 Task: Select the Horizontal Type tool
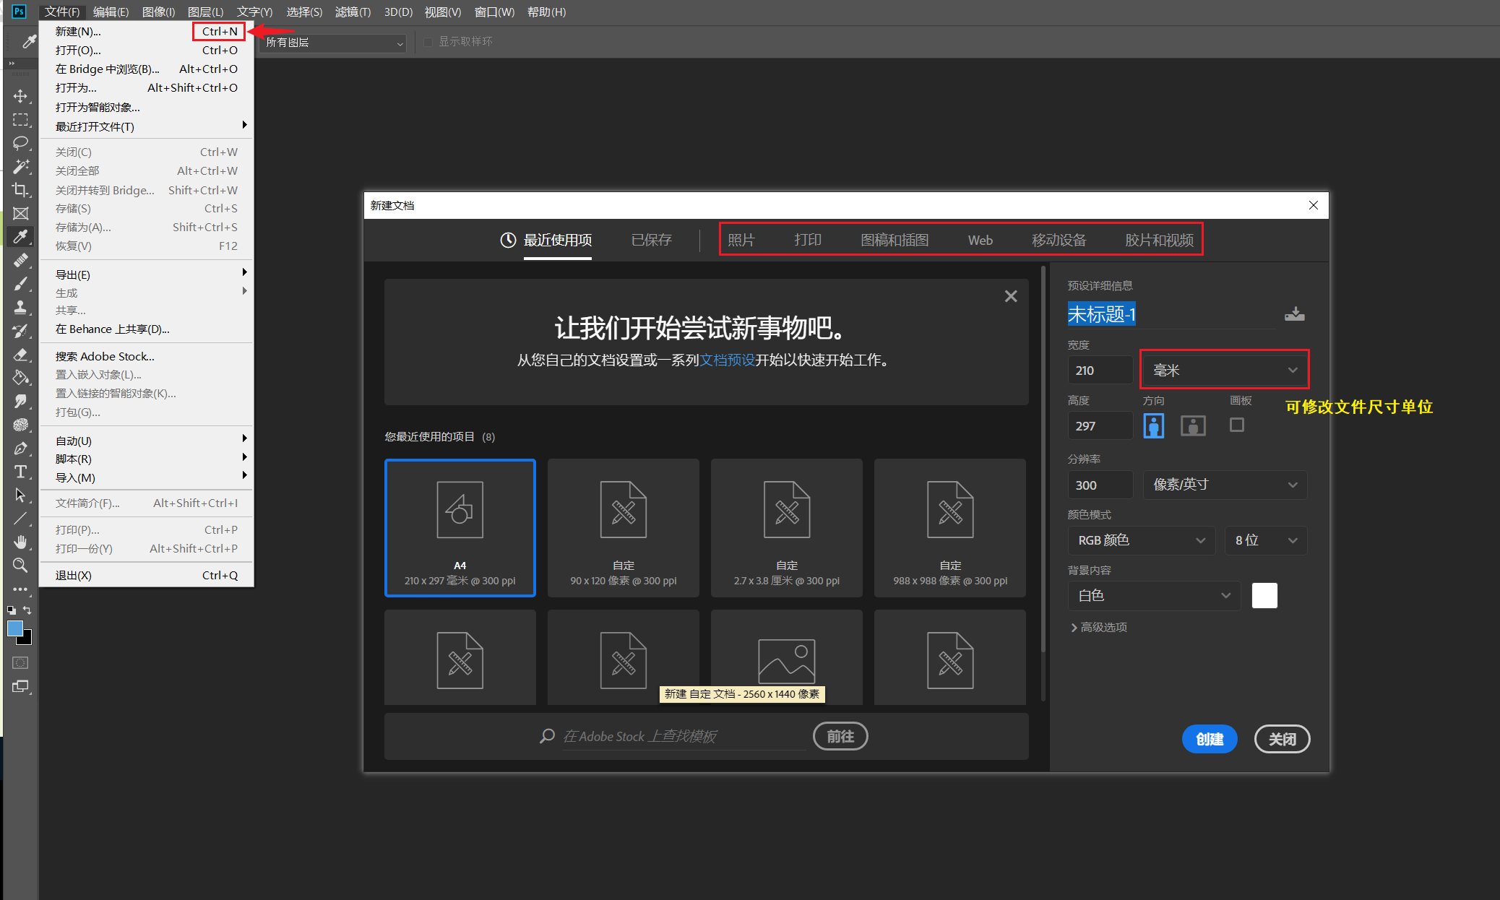pyautogui.click(x=20, y=472)
